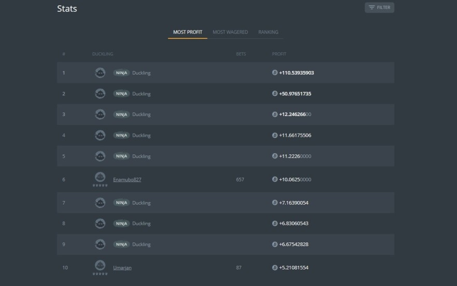This screenshot has width=457, height=286.
Task: Click the NINJA badge in rank 7 row
Action: point(121,203)
